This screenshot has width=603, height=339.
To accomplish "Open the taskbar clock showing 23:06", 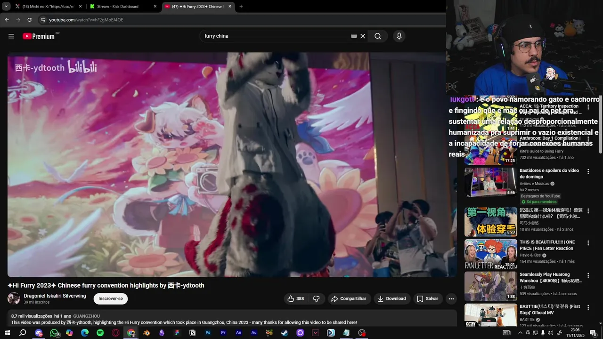I will 575,333.
